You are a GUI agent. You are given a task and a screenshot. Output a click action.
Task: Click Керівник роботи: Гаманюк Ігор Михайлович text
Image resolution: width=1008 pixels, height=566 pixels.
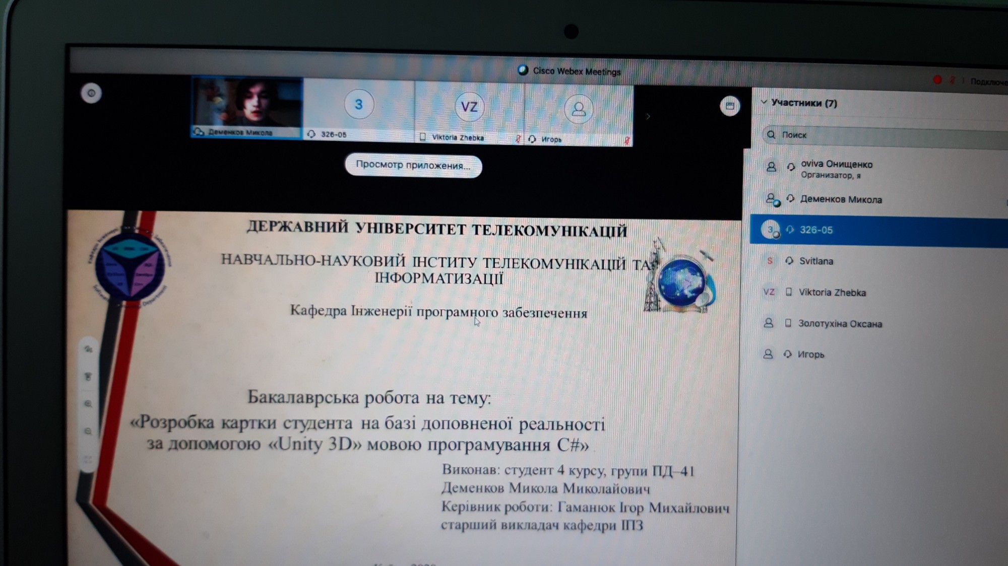pyautogui.click(x=585, y=507)
